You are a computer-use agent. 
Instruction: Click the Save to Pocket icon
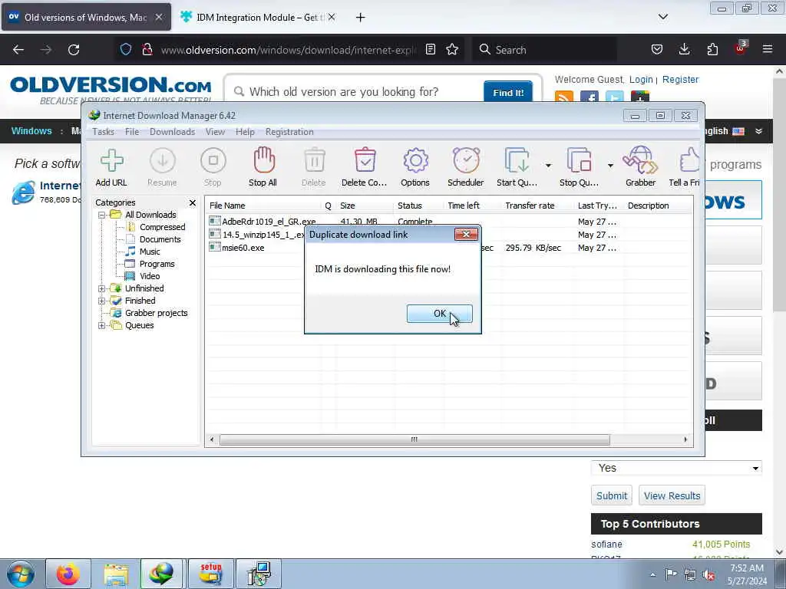click(657, 49)
